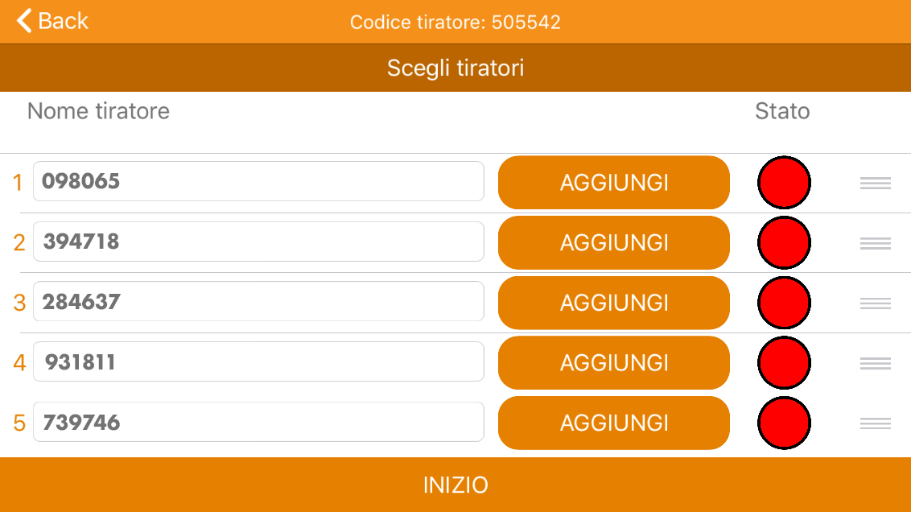
Task: Tap the drag handle on row 739746
Action: 875,423
